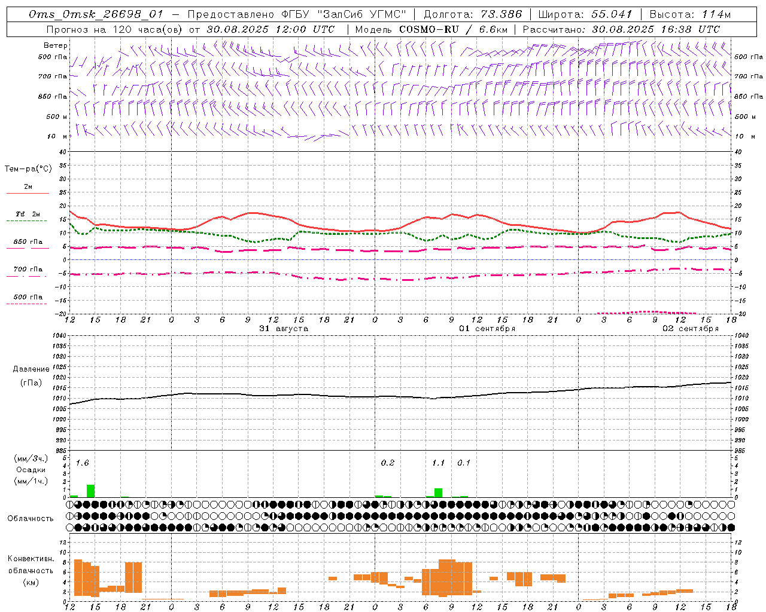Click the Рассчитано: 30.08.2025 16:38 UTC timestamp
Image resolution: width=766 pixels, height=612 pixels.
point(621,29)
